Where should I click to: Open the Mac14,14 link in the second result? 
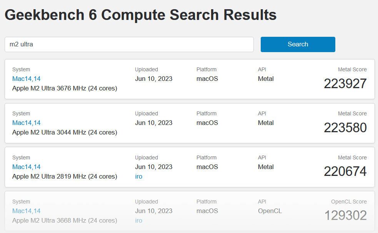point(26,123)
